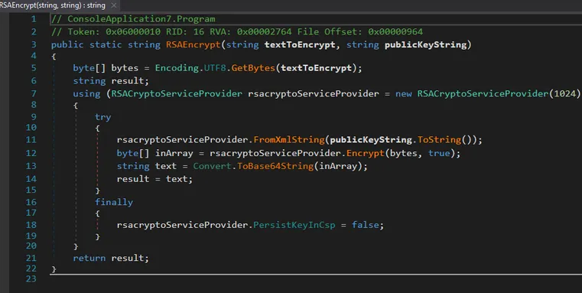Select the RSAEncrypt(string, string) tab
Screen dimensions: 582x293
[53, 5]
